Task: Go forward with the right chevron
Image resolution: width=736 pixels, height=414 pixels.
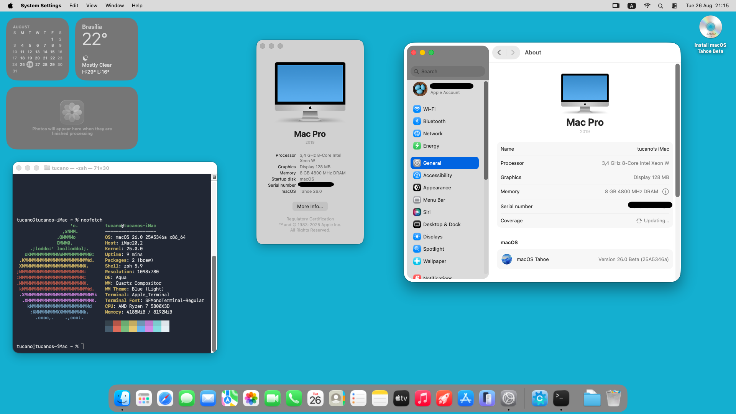Action: coord(513,53)
